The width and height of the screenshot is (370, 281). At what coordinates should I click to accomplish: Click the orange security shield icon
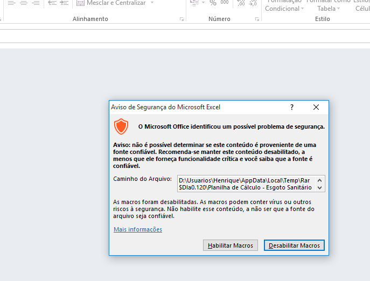coord(121,127)
